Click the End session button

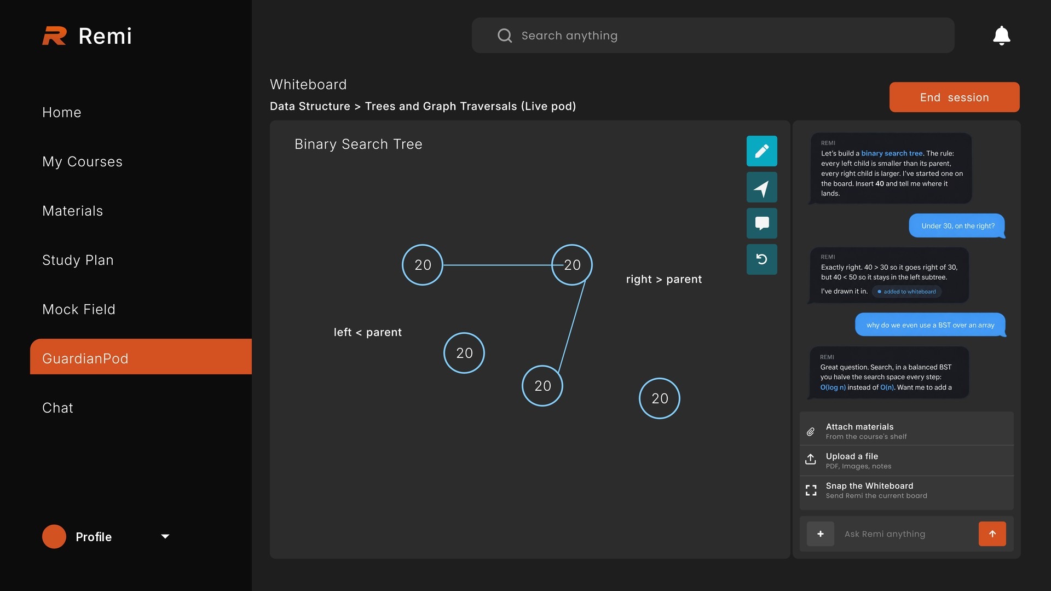pyautogui.click(x=954, y=97)
